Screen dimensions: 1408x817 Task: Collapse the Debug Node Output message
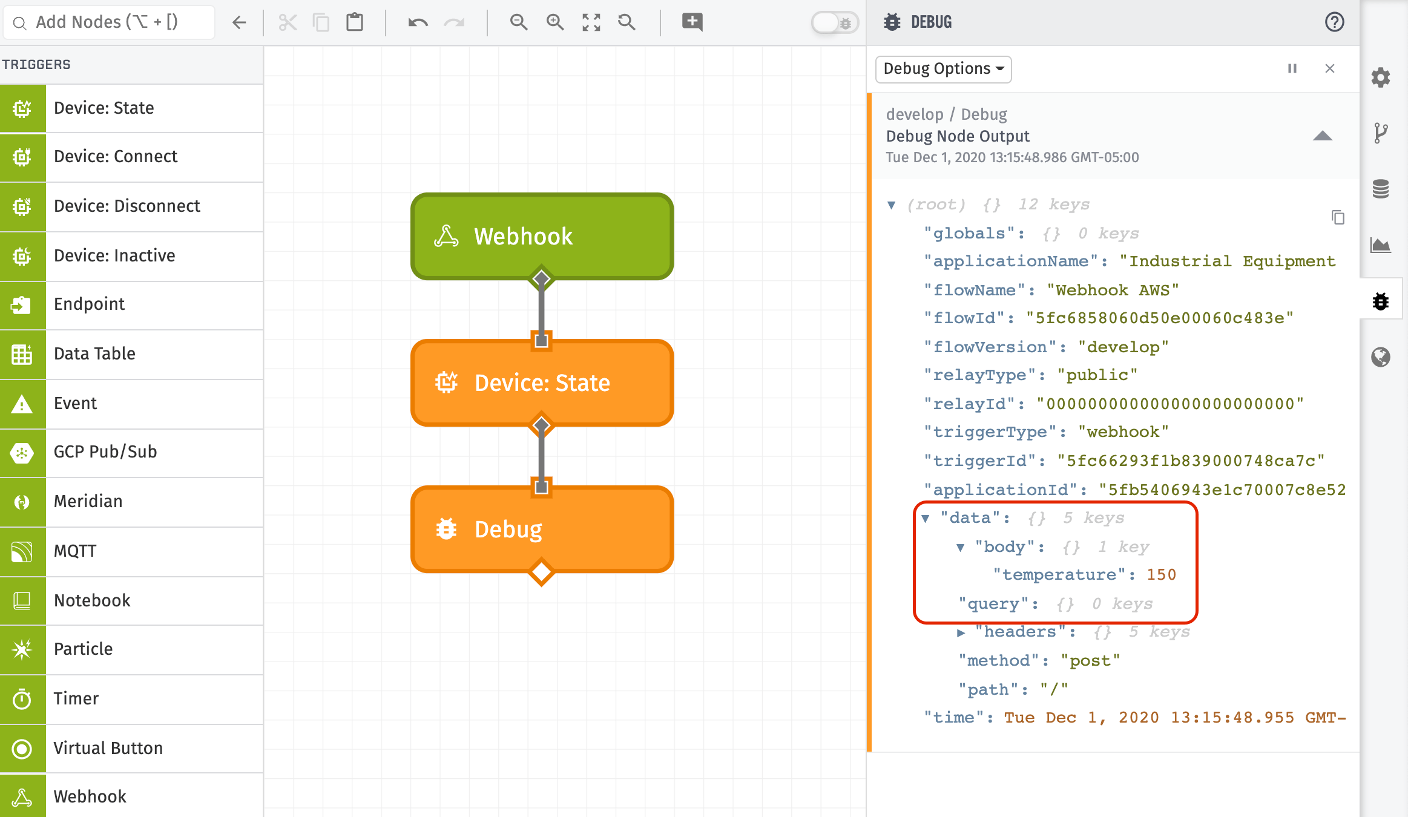pos(1323,136)
